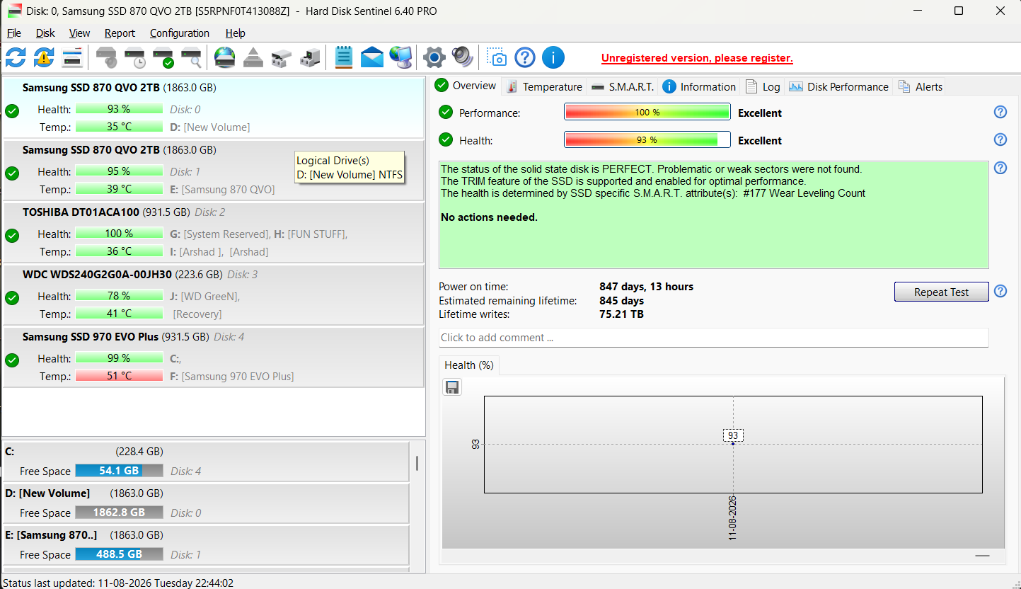The width and height of the screenshot is (1021, 589).
Task: Click the question mark help toolbar icon
Action: (x=525, y=57)
